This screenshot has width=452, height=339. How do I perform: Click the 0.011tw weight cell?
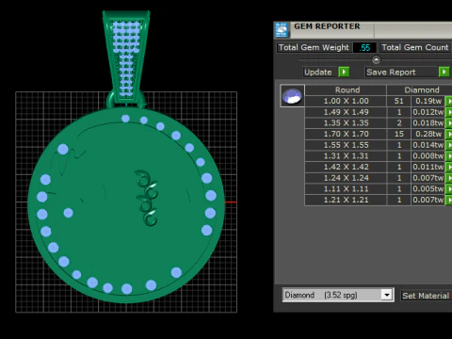(428, 167)
